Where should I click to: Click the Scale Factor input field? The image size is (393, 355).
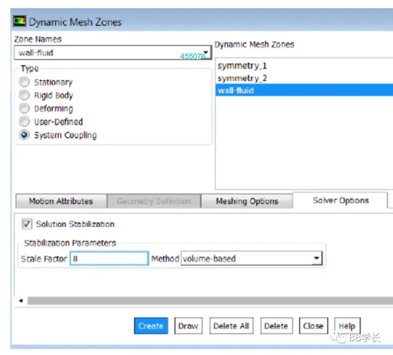(x=109, y=259)
